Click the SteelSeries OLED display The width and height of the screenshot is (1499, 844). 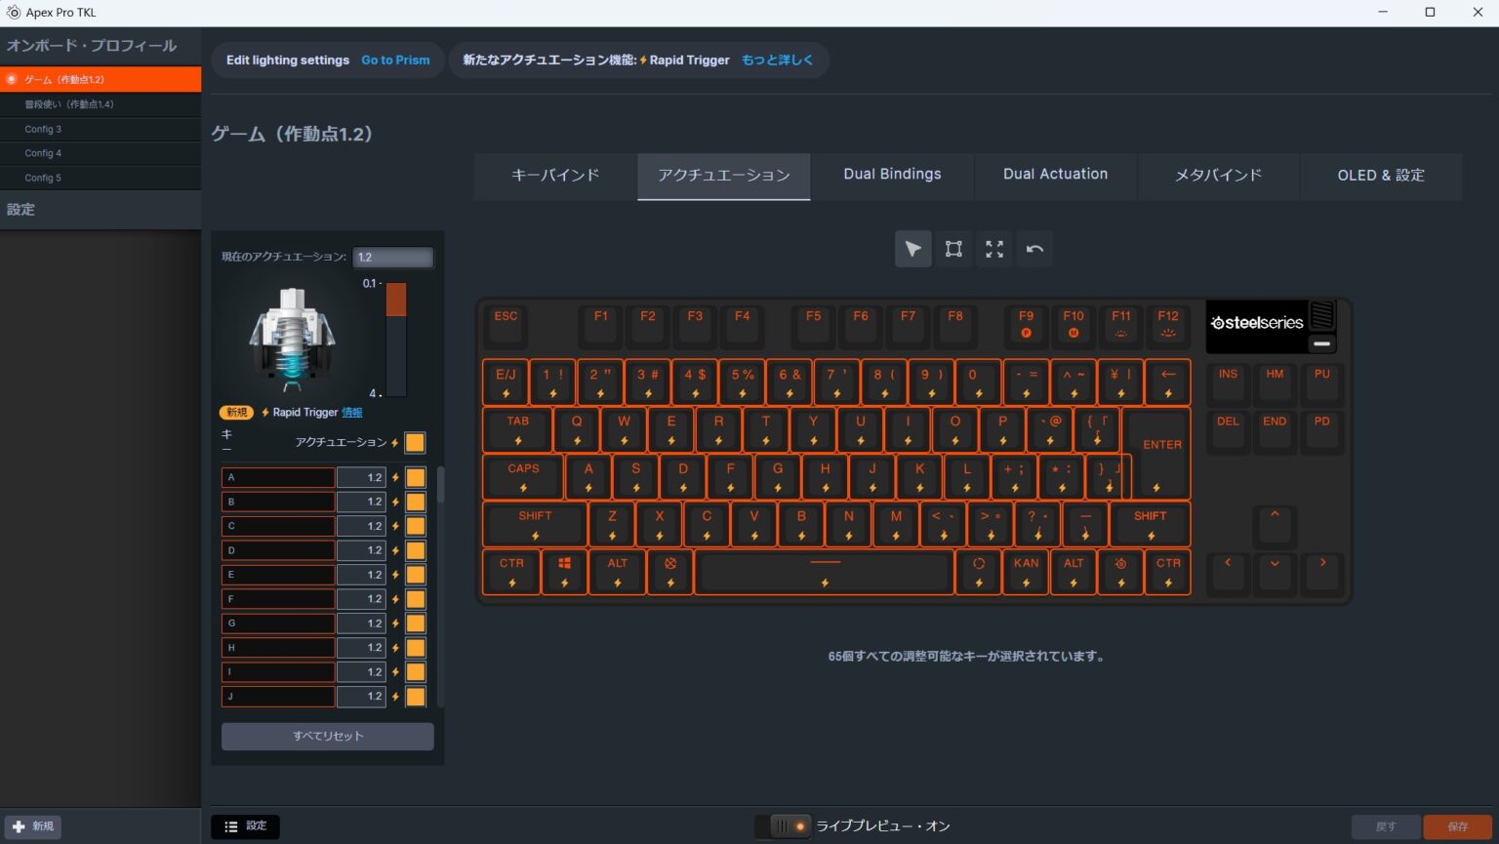coord(1257,326)
